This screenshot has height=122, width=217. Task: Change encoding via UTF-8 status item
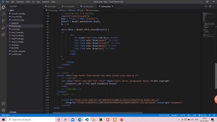182,115
